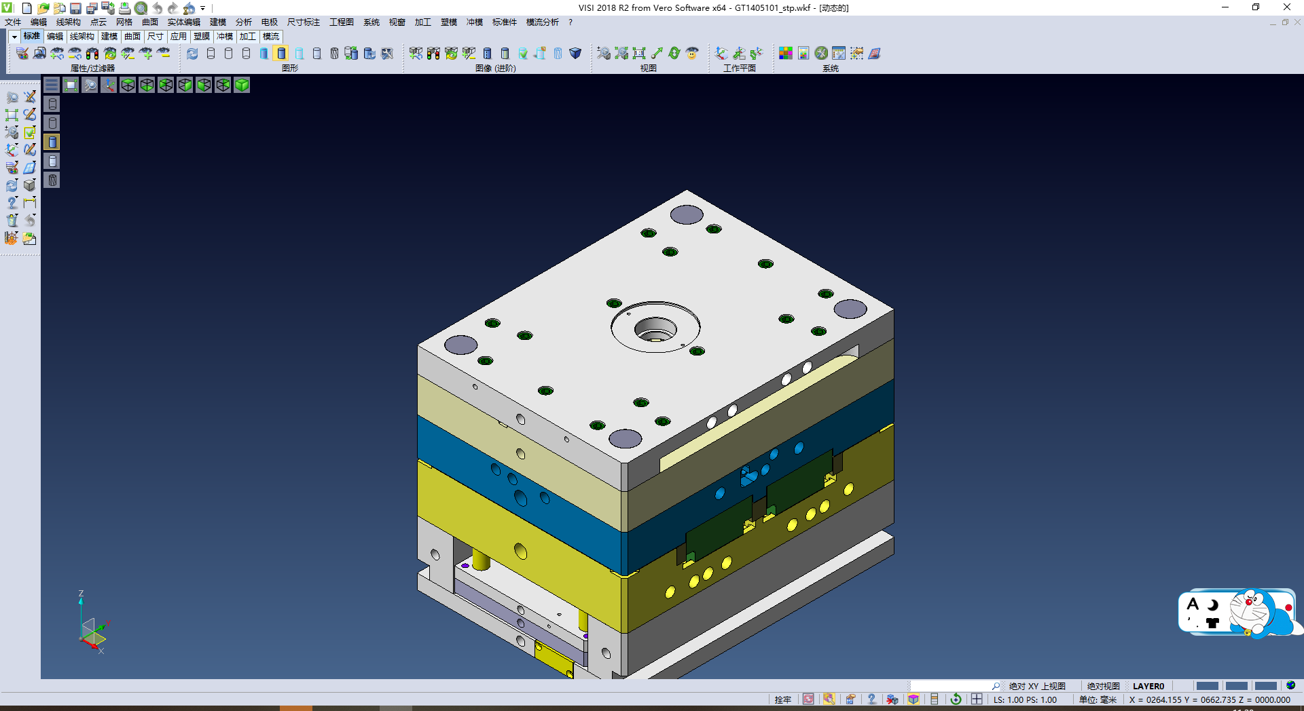Select the highlighted shaded cylinder display mode
Image resolution: width=1304 pixels, height=711 pixels.
coord(281,54)
